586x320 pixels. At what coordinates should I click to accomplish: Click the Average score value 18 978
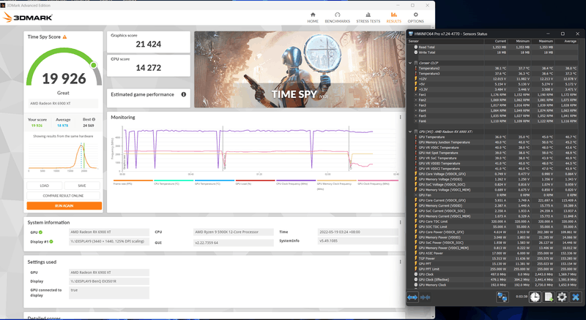coord(63,126)
